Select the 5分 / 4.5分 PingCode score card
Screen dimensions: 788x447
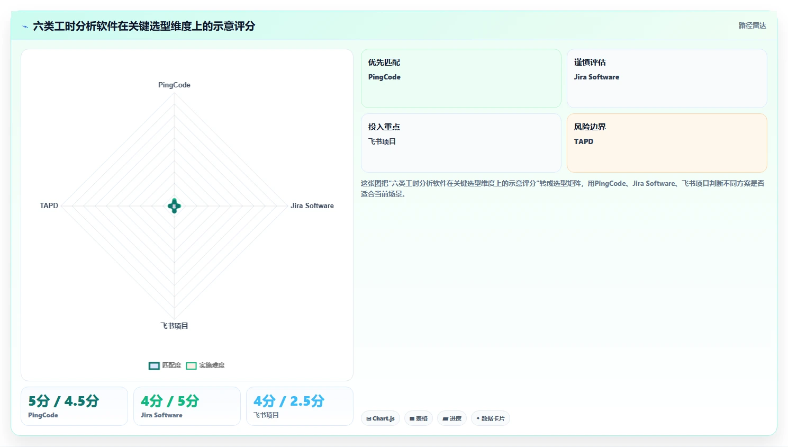click(74, 406)
